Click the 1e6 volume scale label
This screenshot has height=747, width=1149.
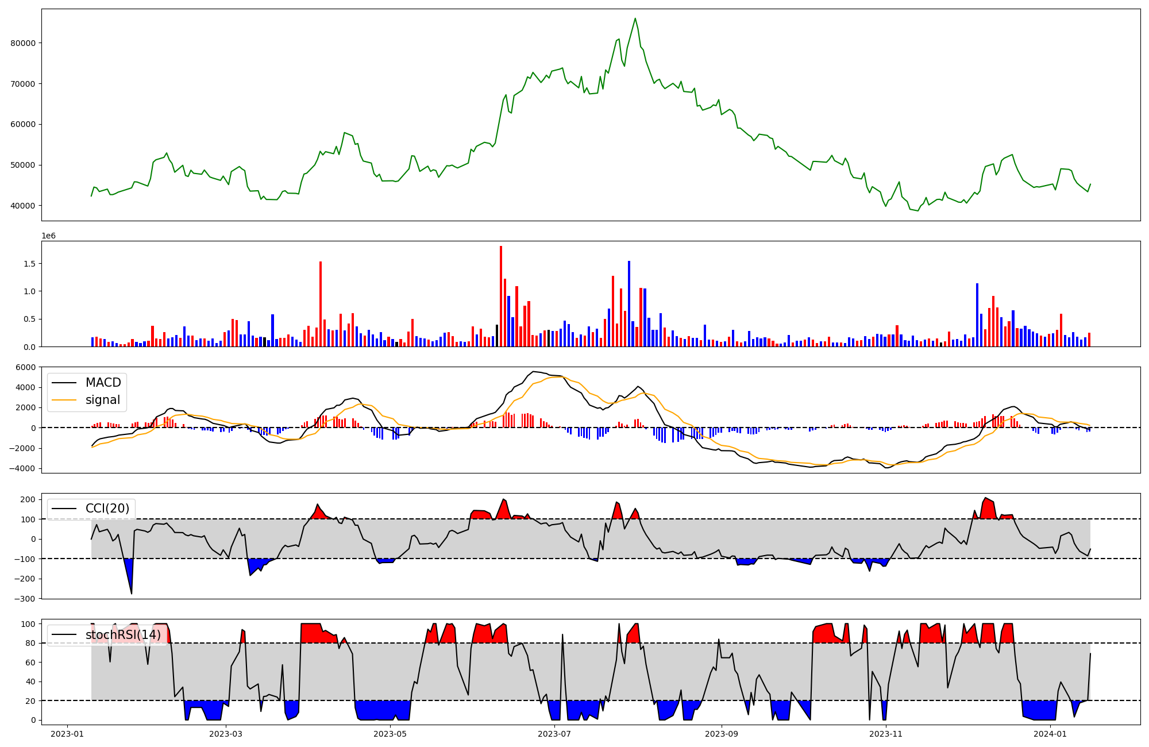48,236
